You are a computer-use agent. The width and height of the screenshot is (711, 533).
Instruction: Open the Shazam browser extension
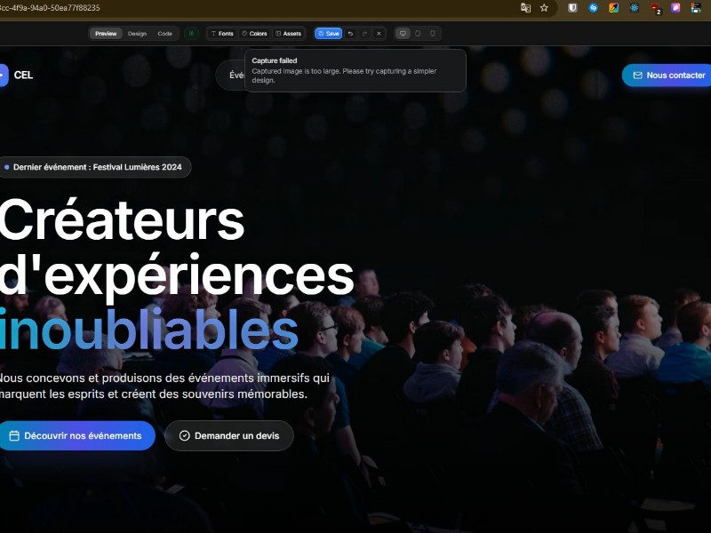point(593,8)
